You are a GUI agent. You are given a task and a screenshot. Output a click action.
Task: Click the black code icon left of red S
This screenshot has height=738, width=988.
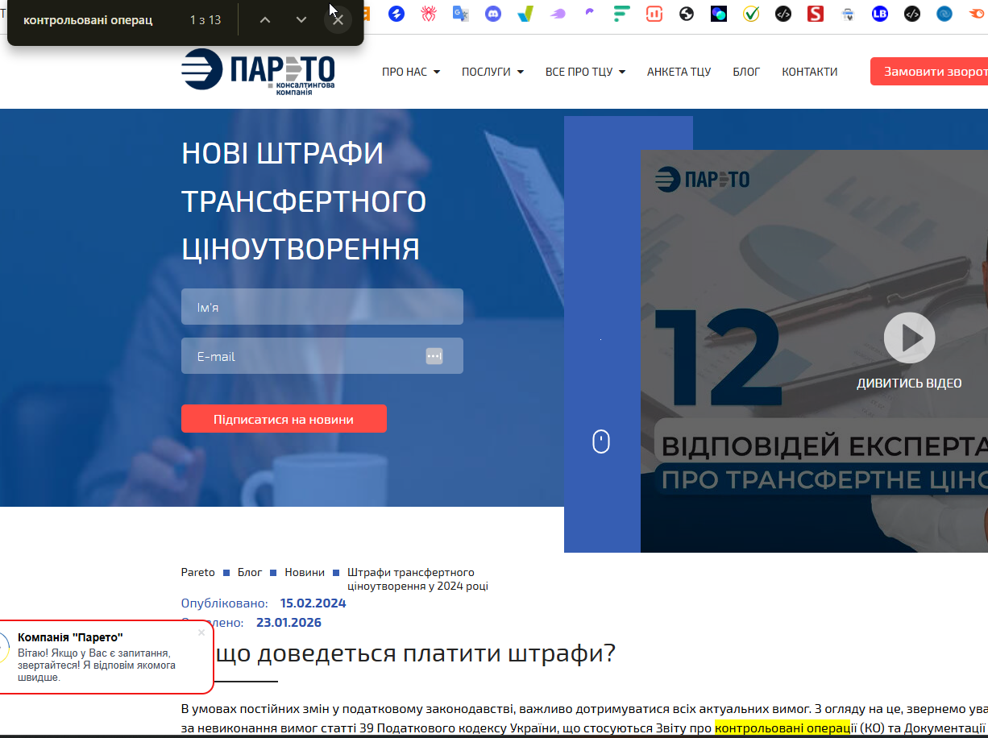783,14
